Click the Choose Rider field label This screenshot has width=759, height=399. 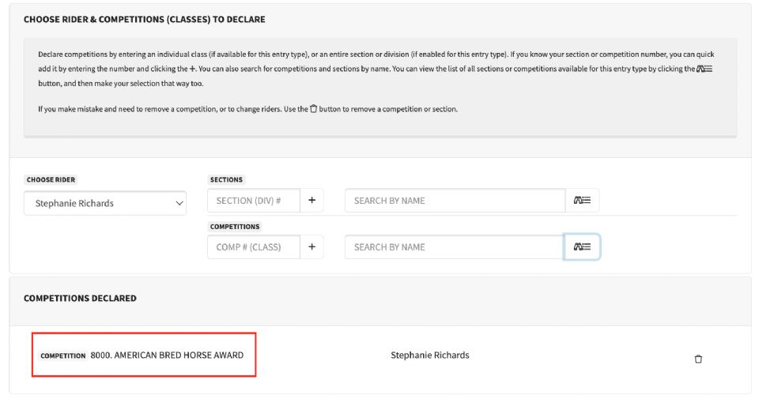[x=51, y=180]
